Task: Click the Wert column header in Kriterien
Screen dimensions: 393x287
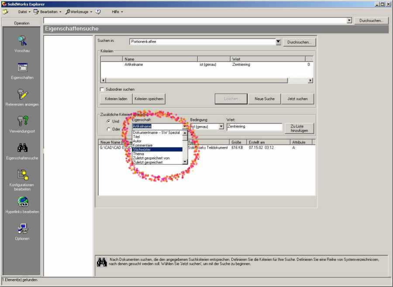Action: click(x=268, y=59)
